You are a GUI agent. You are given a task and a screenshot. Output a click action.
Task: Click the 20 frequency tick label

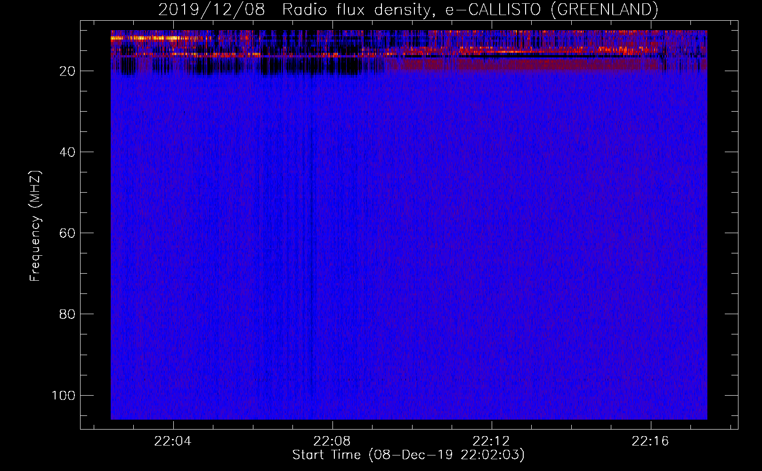[67, 71]
